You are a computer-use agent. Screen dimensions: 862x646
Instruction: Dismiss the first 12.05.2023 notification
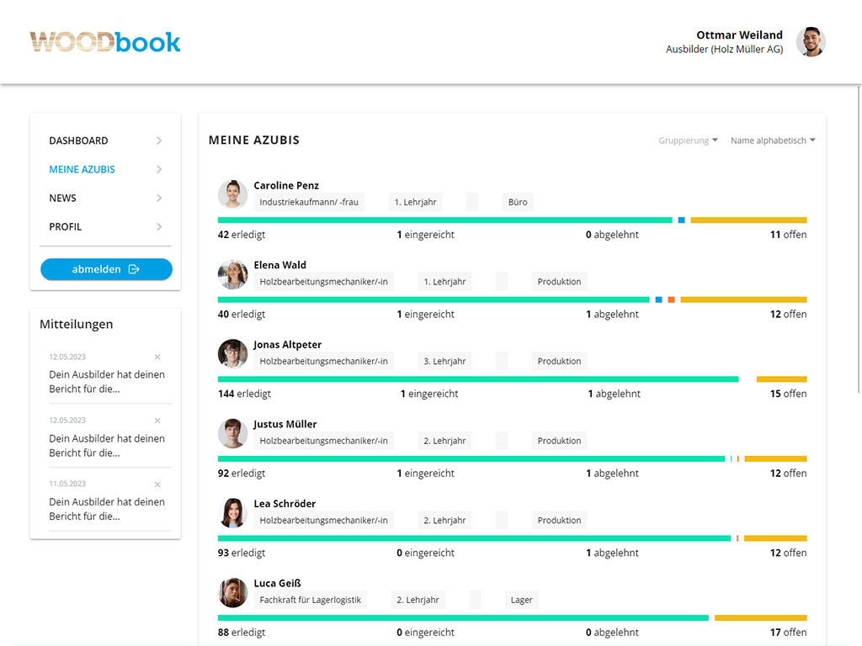pos(157,357)
